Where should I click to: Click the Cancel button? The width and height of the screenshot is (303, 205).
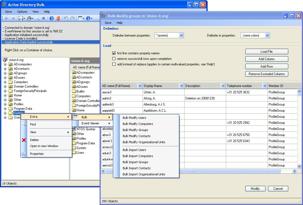[x=278, y=189]
